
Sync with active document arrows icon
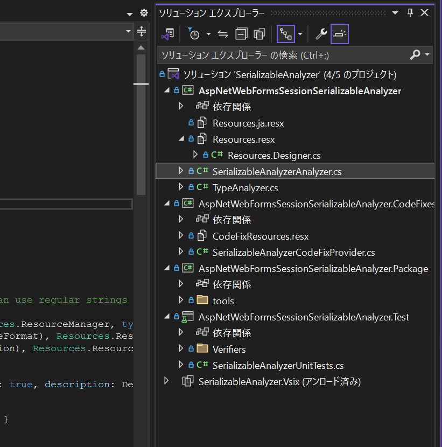click(x=223, y=34)
